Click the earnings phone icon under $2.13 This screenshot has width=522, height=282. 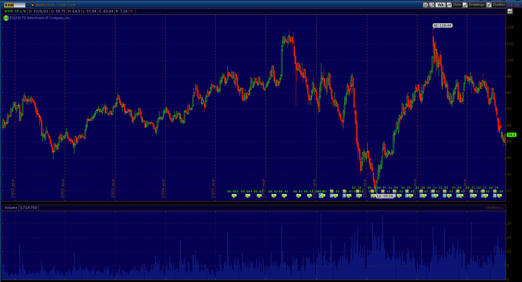pyautogui.click(x=433, y=191)
